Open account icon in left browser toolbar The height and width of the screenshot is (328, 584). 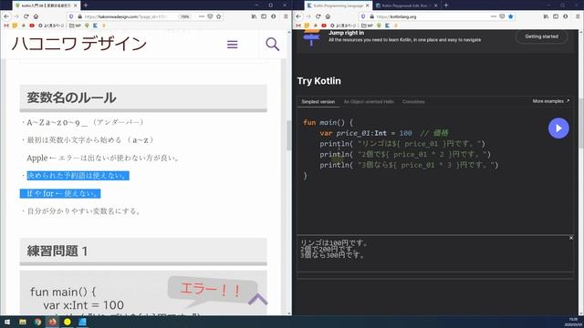click(x=274, y=16)
